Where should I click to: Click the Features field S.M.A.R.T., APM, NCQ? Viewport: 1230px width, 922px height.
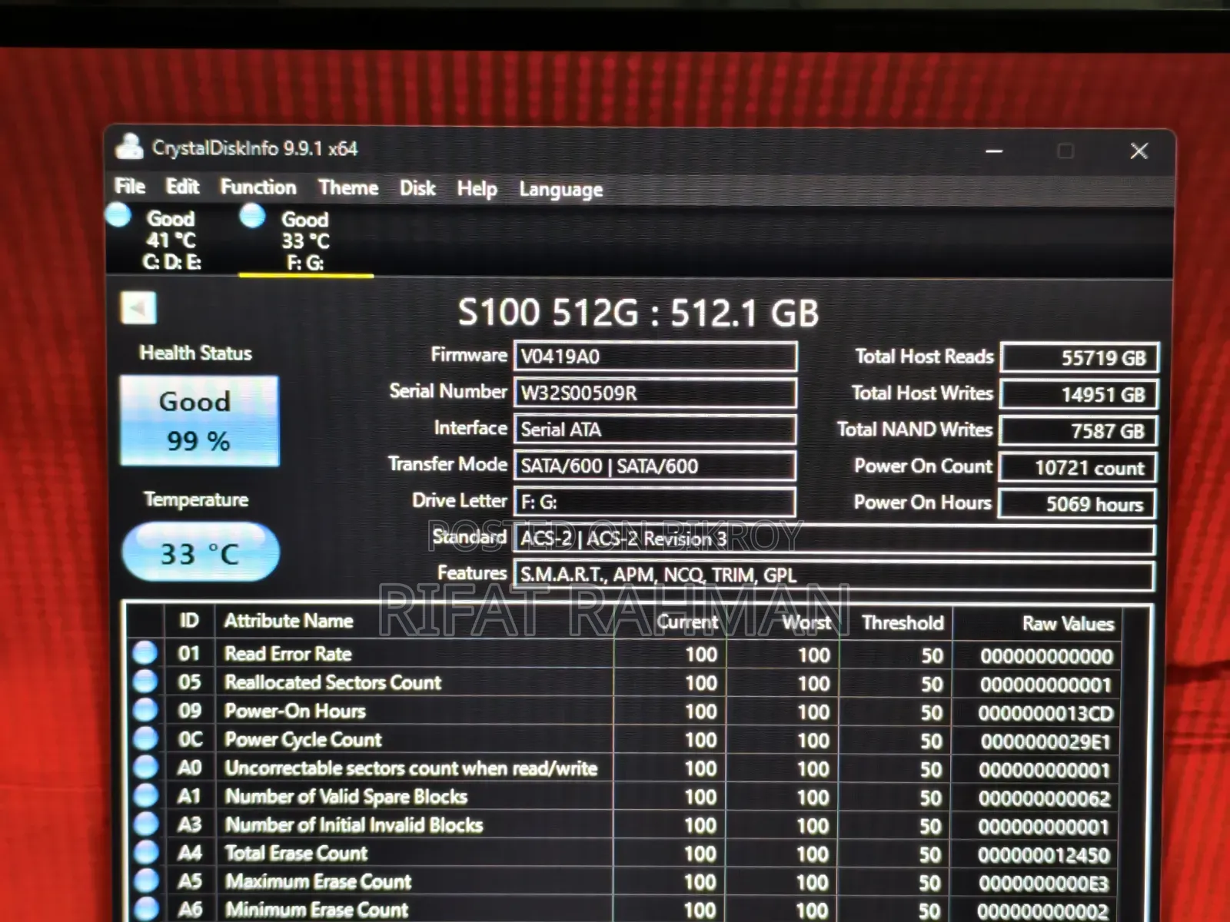[x=834, y=575]
